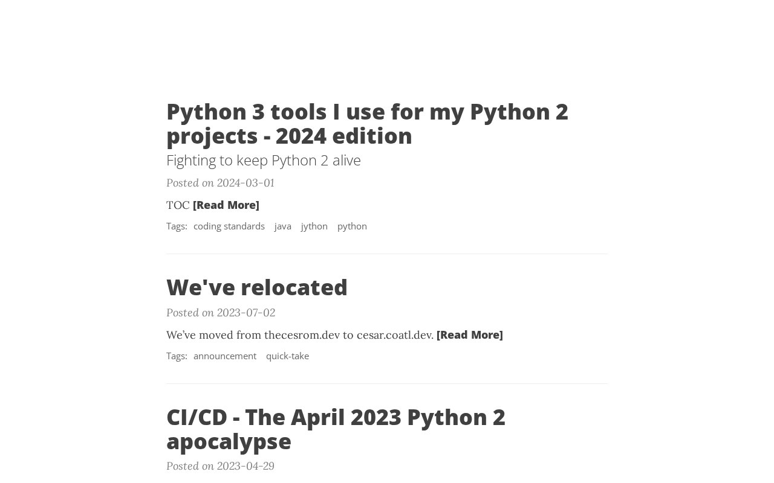Select the java tag
The width and height of the screenshot is (774, 483).
282,226
